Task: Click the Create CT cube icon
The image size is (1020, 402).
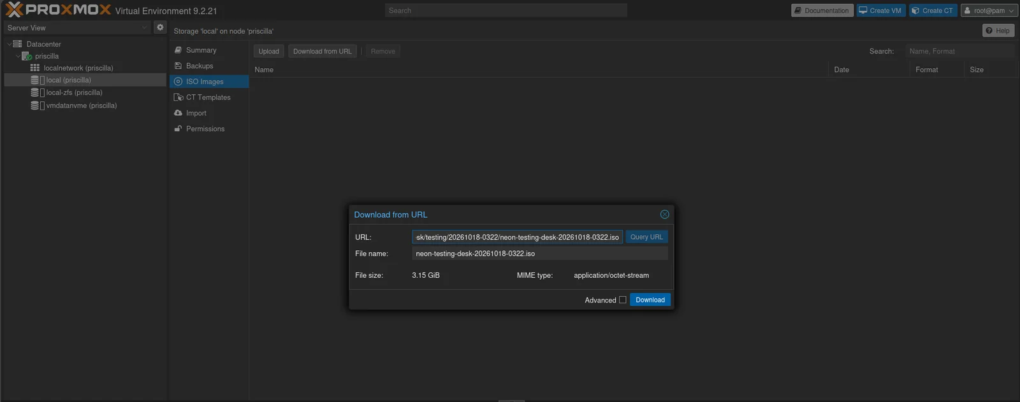Action: pos(915,10)
